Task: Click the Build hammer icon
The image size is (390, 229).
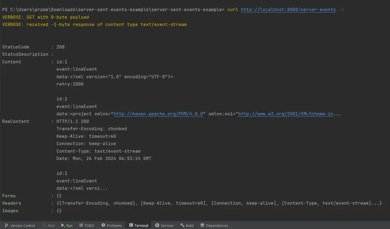Action: tap(182, 226)
